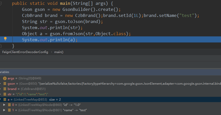Click the field icon beside gson variable
221x115 pixels.
(5, 84)
